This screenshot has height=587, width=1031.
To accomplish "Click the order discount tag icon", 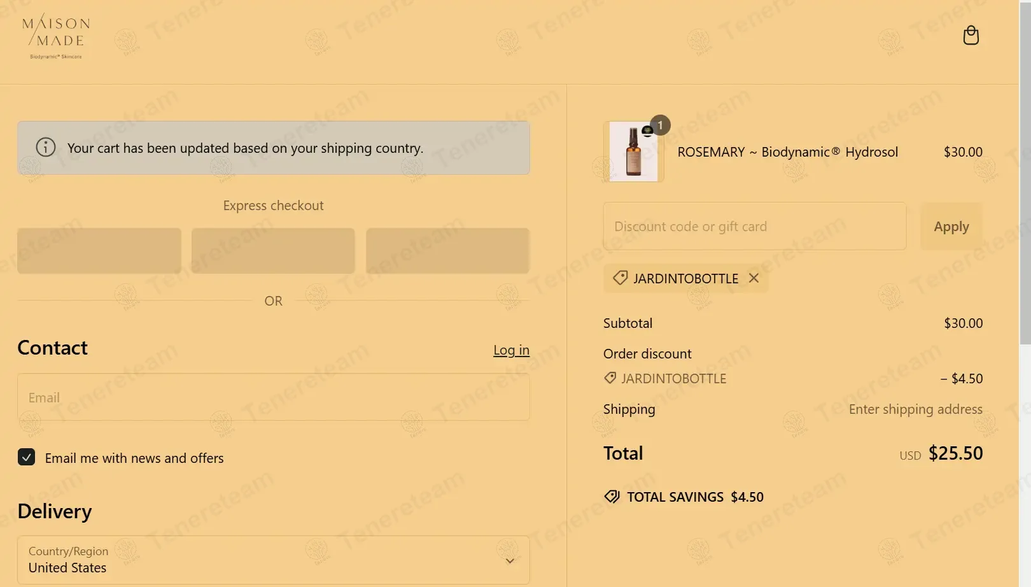I will click(610, 378).
